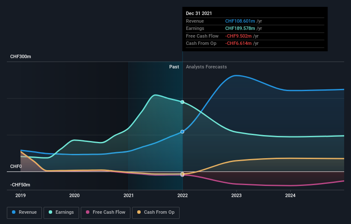Click the -CHF50m y-axis label
The image size is (351, 224).
(x=20, y=185)
